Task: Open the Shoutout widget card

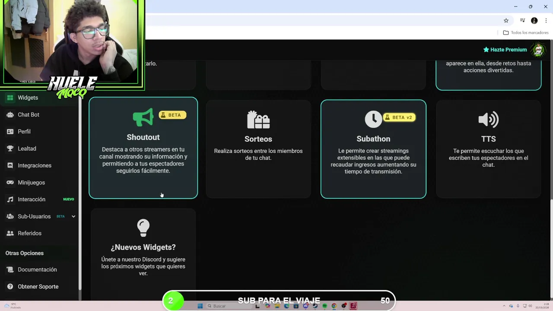Action: tap(143, 148)
